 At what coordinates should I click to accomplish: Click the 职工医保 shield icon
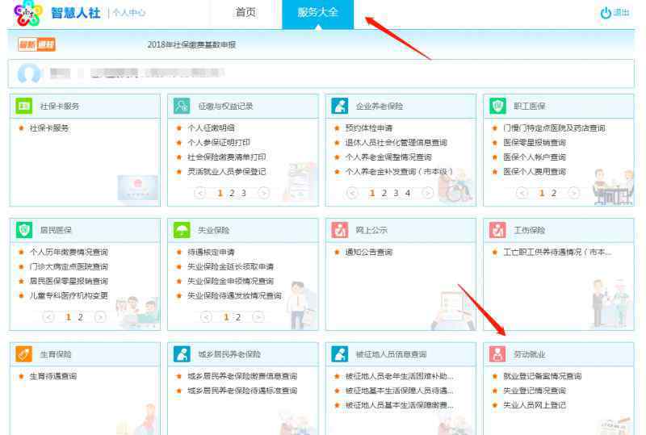pos(498,106)
